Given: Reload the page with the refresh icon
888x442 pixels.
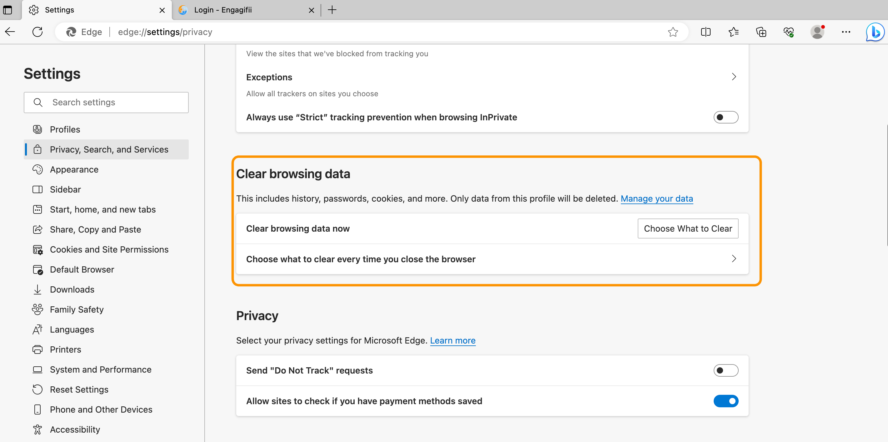Looking at the screenshot, I should (37, 32).
